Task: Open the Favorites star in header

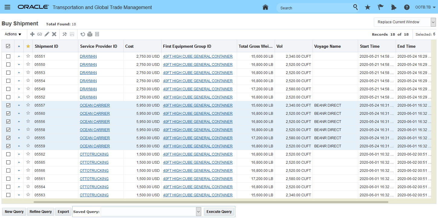Action: 368,7
